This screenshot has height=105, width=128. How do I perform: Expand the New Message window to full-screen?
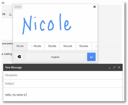point(114,67)
